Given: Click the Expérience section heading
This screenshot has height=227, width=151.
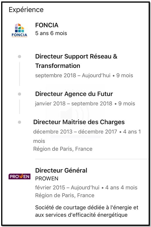Looking at the screenshot, I should [x=26, y=10].
